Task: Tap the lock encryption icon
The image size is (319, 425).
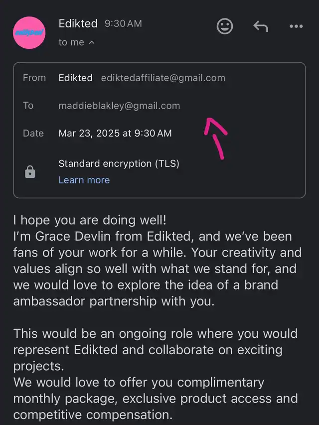Action: point(30,172)
